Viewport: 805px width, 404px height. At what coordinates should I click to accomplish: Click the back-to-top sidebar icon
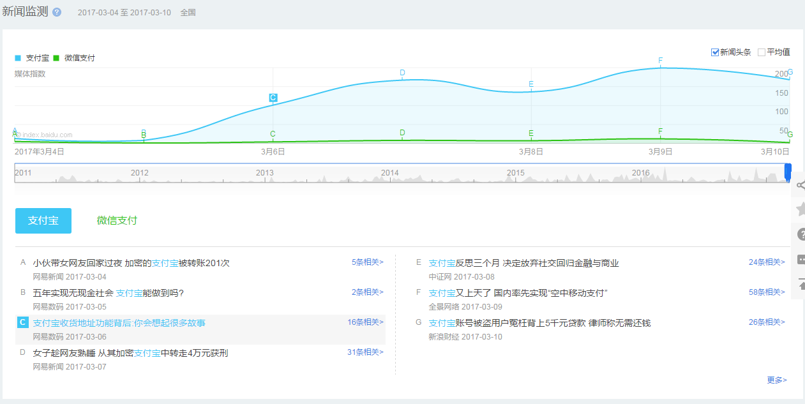click(801, 285)
